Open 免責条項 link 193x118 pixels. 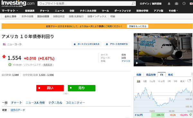[48, 65]
